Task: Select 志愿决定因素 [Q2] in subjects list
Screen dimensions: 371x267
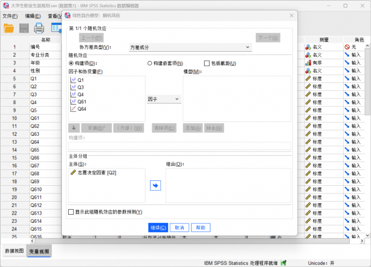Action: [93, 173]
